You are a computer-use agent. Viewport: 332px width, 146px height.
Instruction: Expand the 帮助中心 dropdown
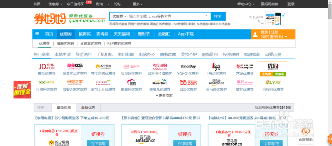point(246,4)
